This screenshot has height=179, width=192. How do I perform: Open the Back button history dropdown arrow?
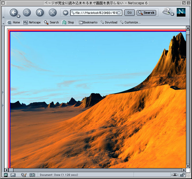(18, 16)
